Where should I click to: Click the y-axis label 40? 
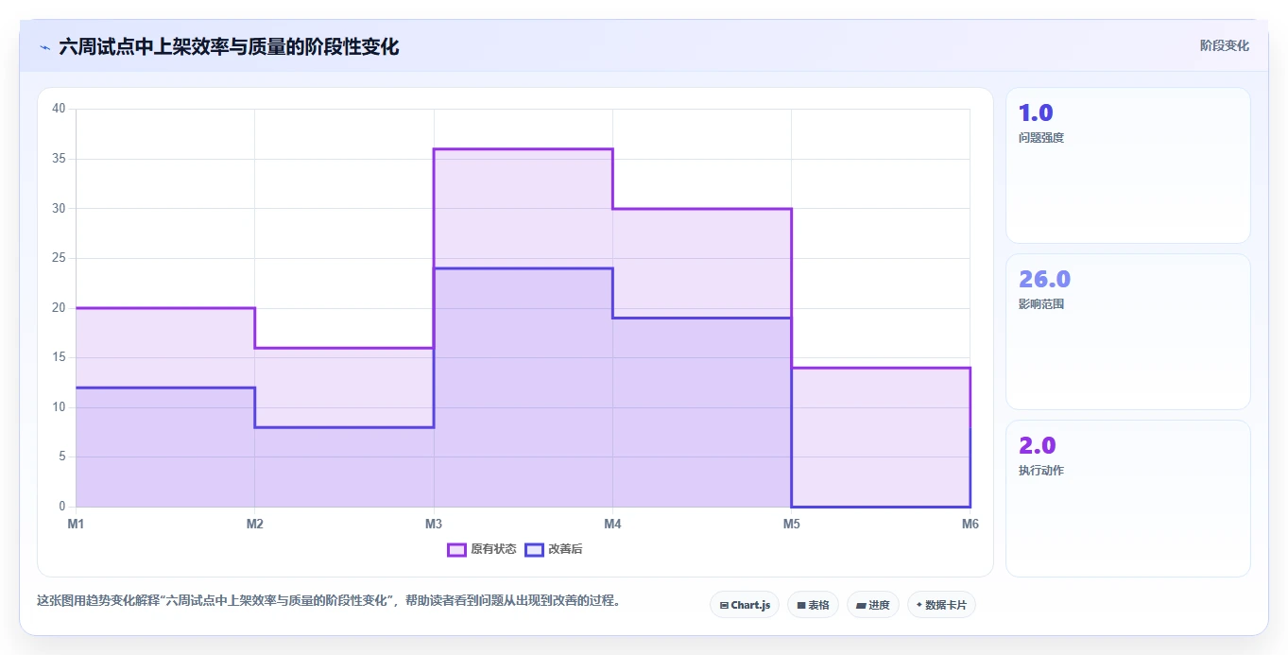(59, 109)
